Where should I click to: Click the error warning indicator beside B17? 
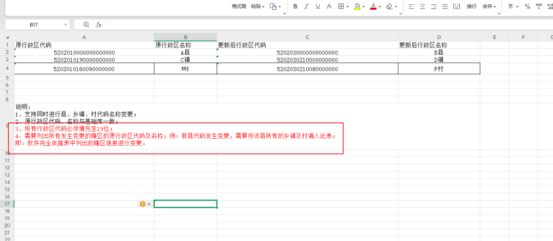pos(142,204)
